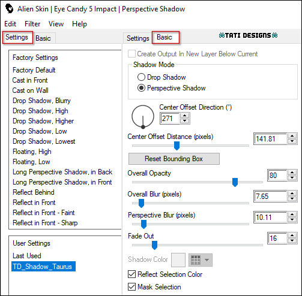Increase Perspective Blur with up arrow
The image size is (302, 296).
point(292,215)
